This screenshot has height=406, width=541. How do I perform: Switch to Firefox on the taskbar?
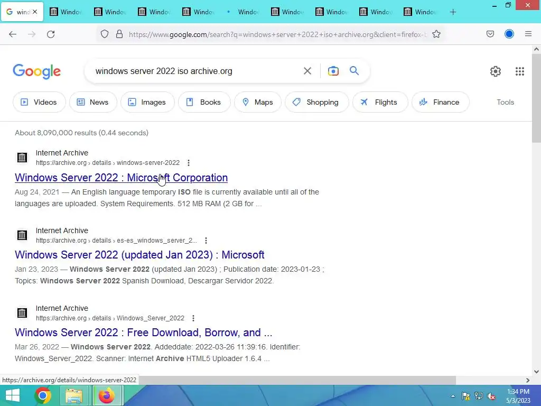(x=107, y=395)
